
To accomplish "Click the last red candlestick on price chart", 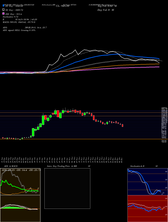I will coord(123,125).
